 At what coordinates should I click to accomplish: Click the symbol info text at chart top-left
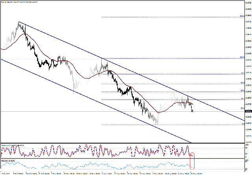20,2
